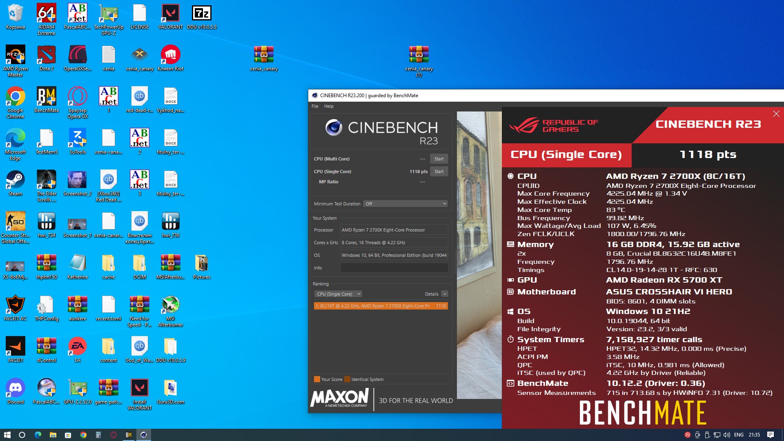This screenshot has width=784, height=441.
Task: Open the Minimum Test Duration dropdown
Action: tap(405, 204)
